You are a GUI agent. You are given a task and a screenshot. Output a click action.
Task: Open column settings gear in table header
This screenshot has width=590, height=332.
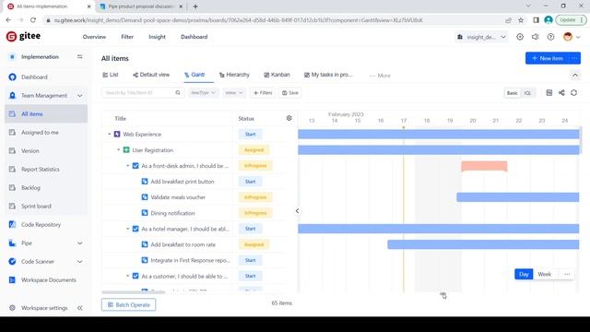(289, 118)
